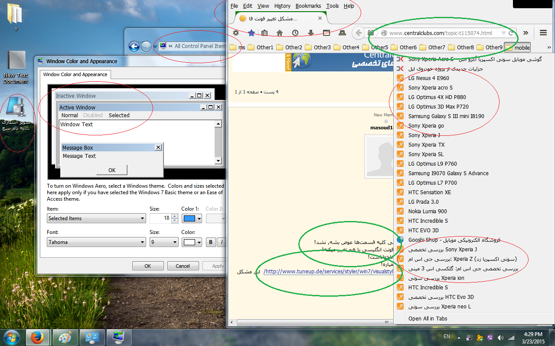
Task: Click OK button inside the preview Message Box
Action: [x=112, y=170]
